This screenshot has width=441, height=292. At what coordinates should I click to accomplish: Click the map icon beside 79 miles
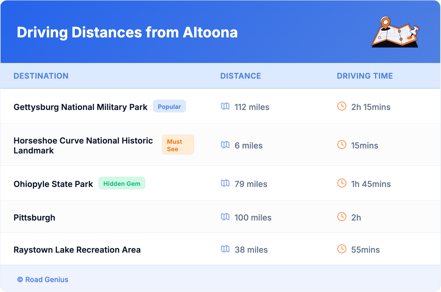[225, 183]
